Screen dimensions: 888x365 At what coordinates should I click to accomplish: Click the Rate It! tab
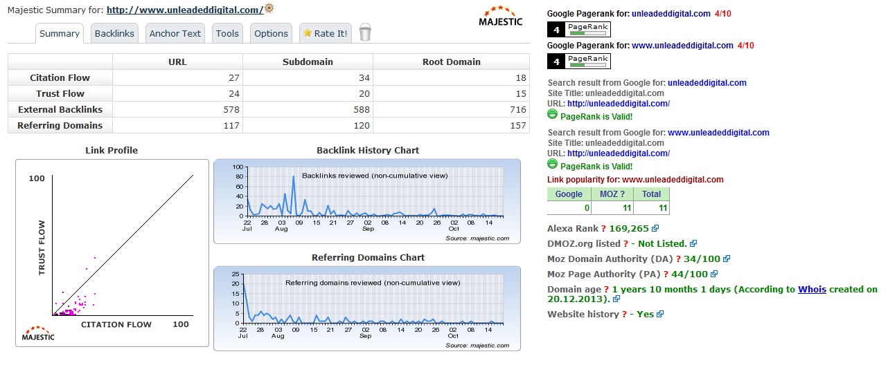326,33
